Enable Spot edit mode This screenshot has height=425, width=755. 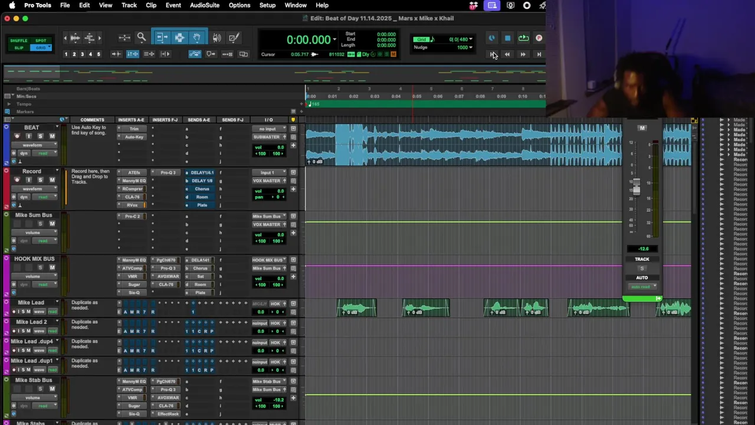coord(41,41)
